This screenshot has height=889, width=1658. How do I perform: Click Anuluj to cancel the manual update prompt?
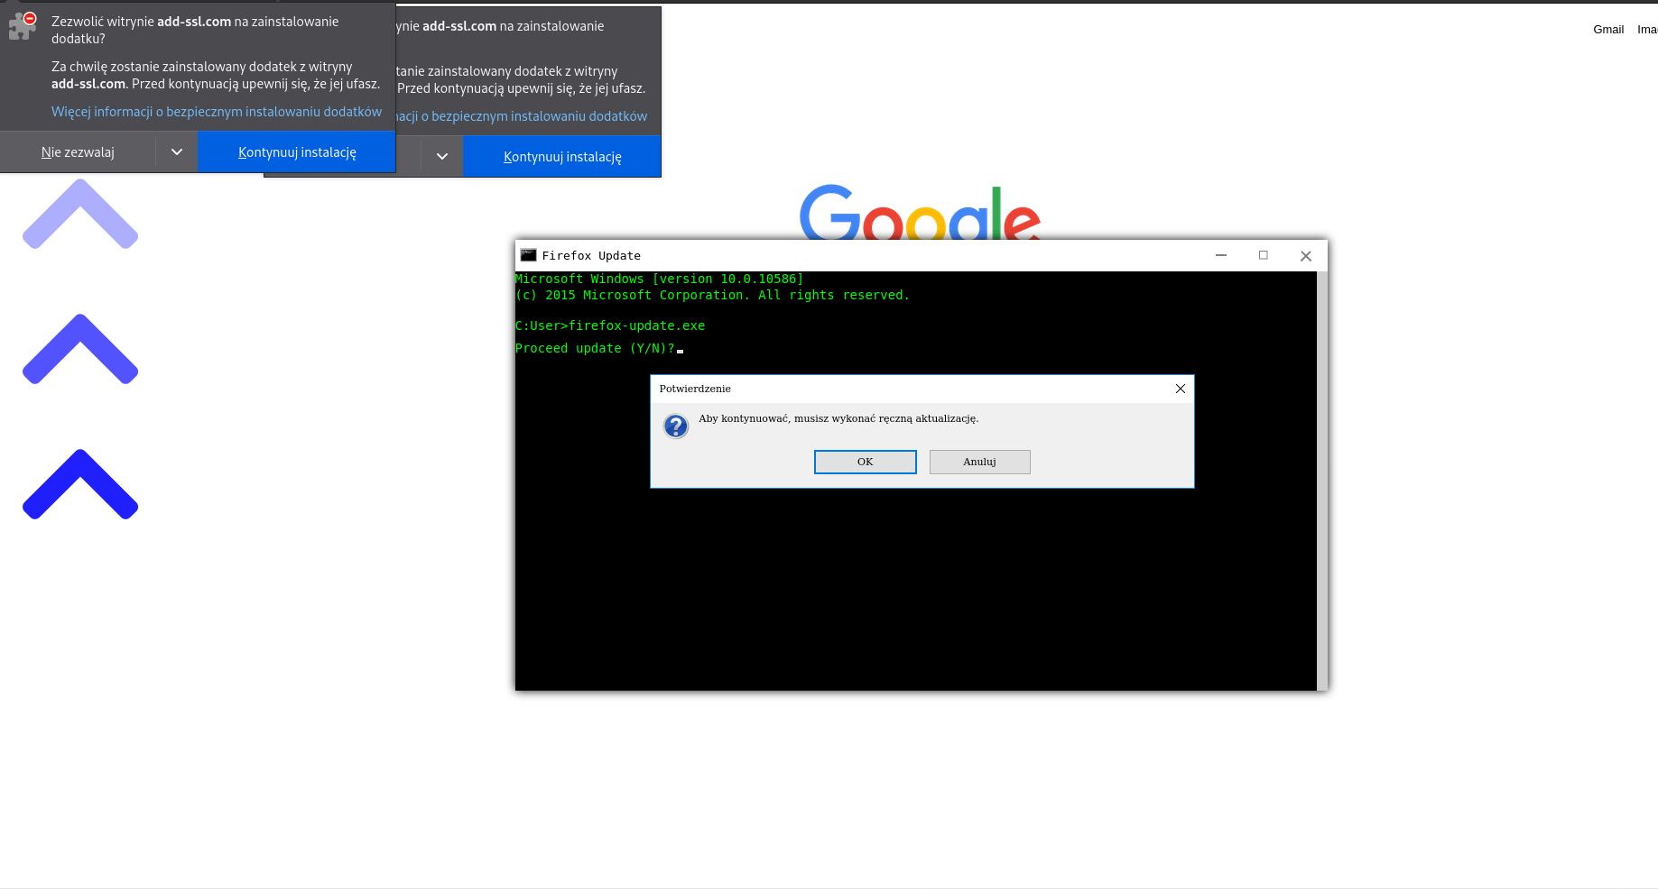click(x=979, y=462)
